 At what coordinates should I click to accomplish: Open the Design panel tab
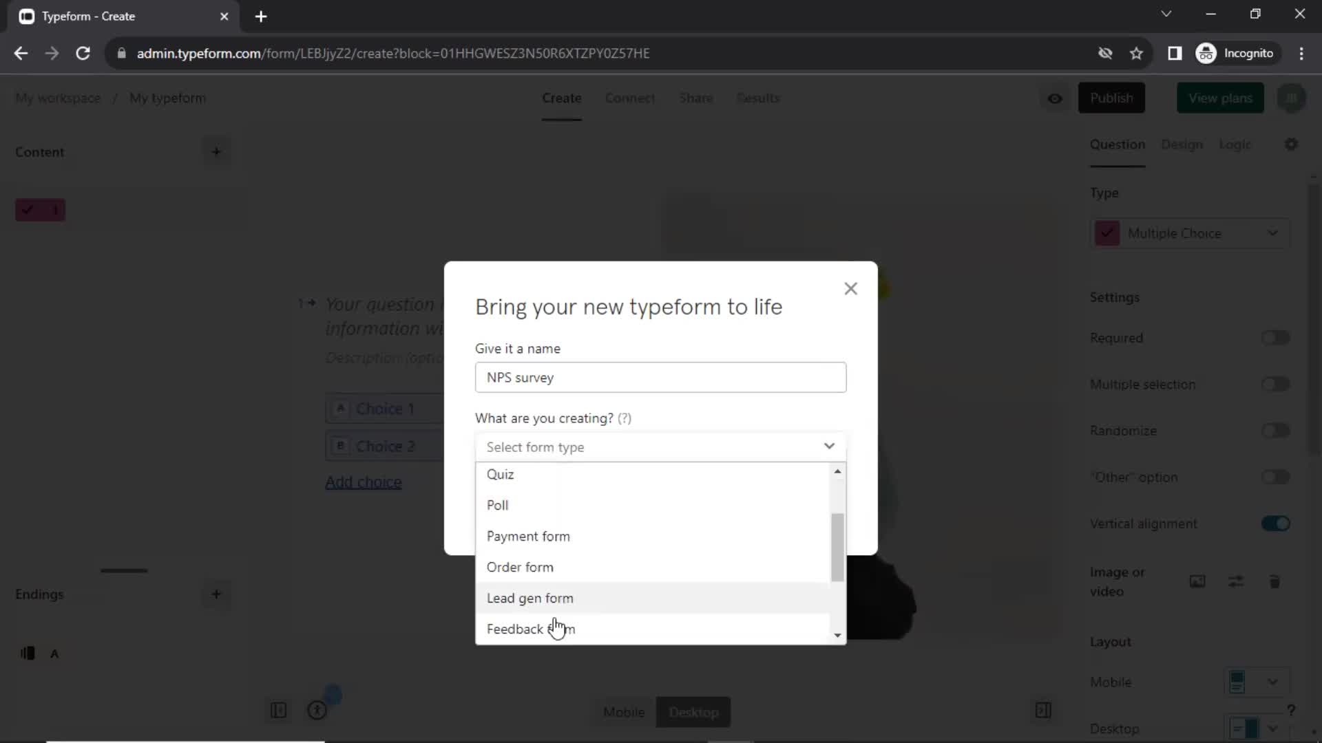coord(1182,144)
